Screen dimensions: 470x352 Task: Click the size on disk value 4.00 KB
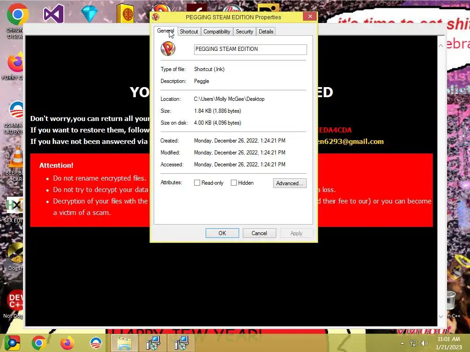point(217,123)
